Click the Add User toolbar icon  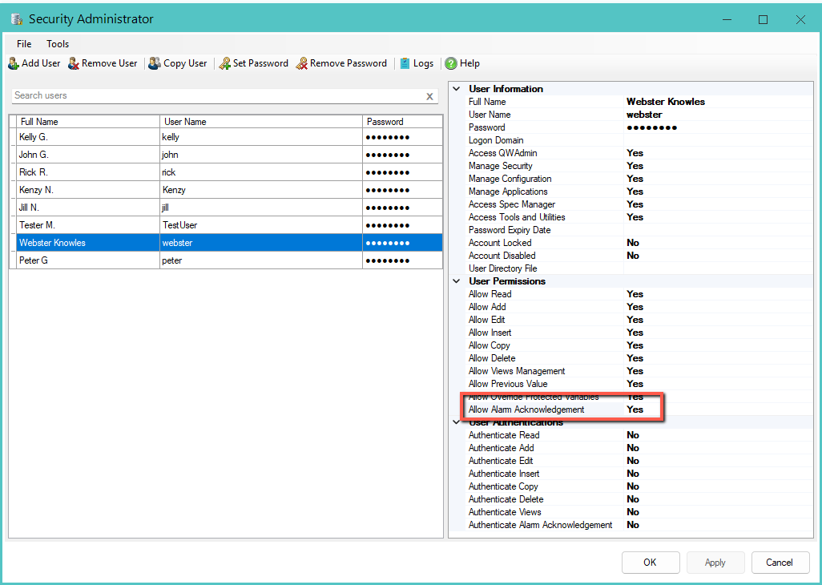pyautogui.click(x=14, y=63)
